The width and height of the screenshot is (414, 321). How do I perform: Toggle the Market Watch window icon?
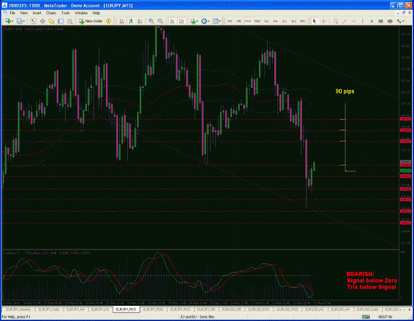point(33,21)
